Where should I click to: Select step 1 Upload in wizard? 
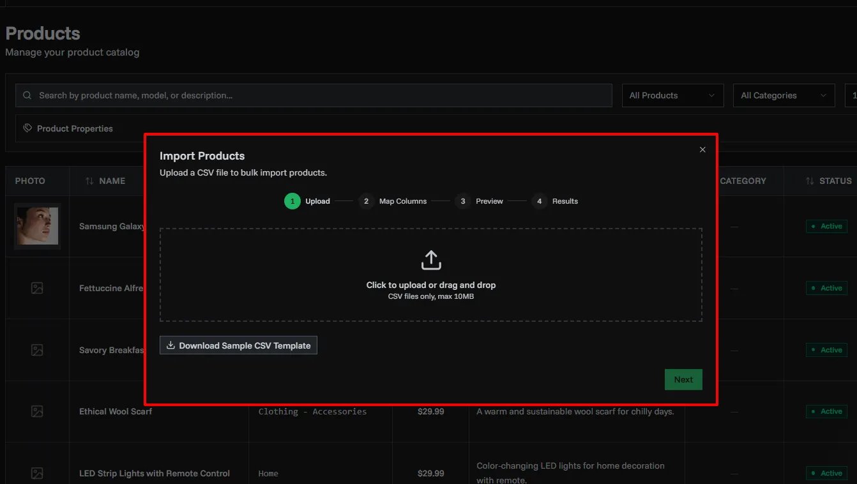tap(292, 201)
